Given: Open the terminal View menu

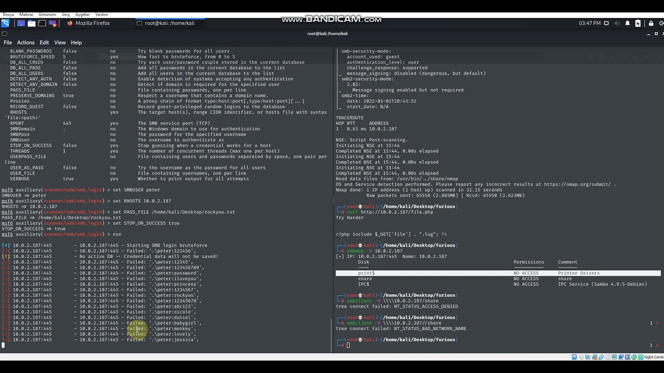Looking at the screenshot, I should pyautogui.click(x=60, y=42).
